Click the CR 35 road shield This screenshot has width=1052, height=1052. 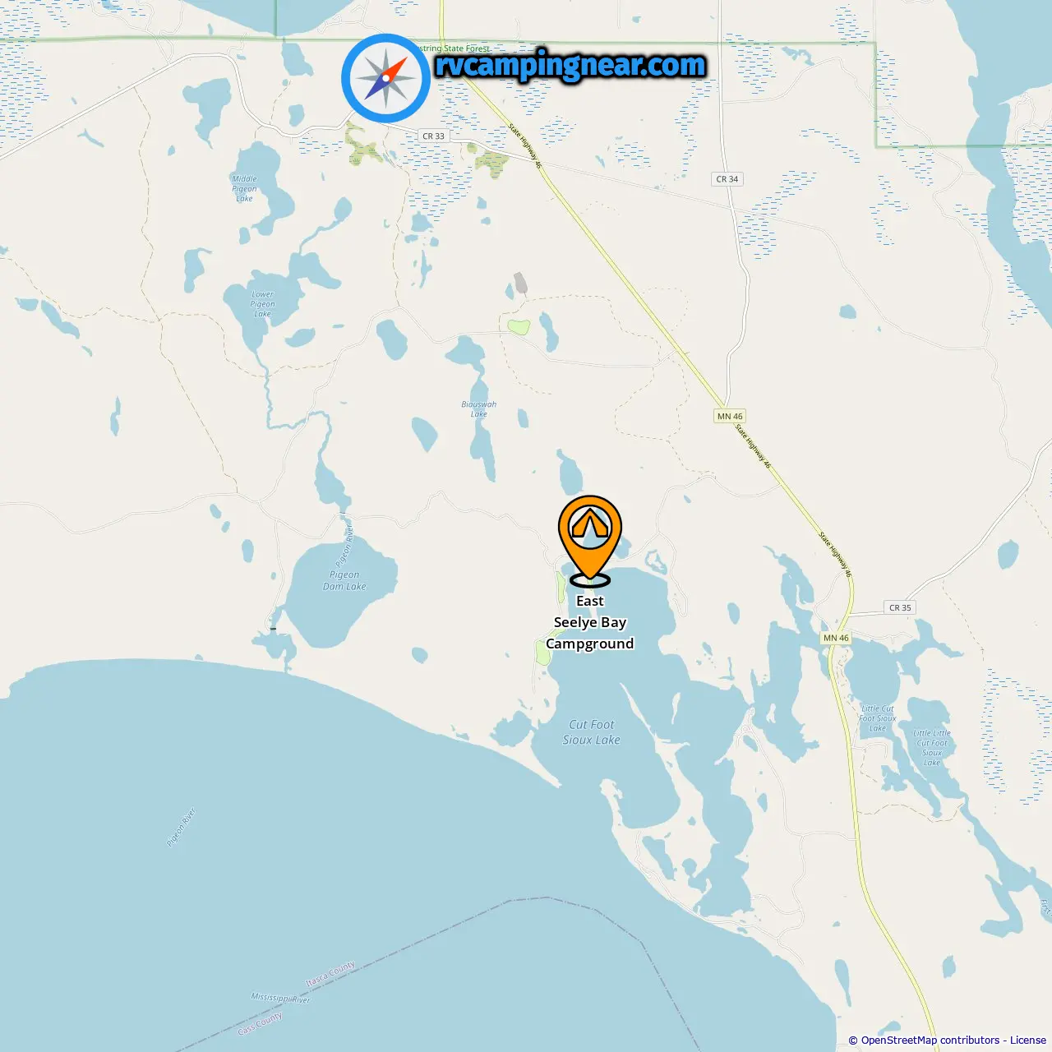[900, 608]
